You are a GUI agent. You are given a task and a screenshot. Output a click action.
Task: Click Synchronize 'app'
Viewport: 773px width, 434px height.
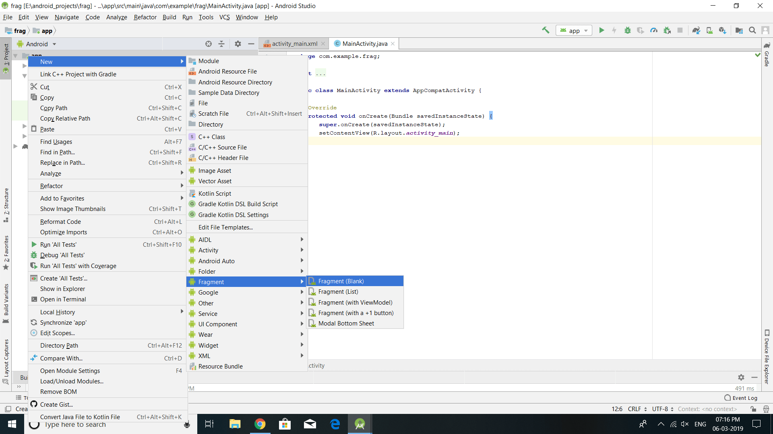point(108,322)
